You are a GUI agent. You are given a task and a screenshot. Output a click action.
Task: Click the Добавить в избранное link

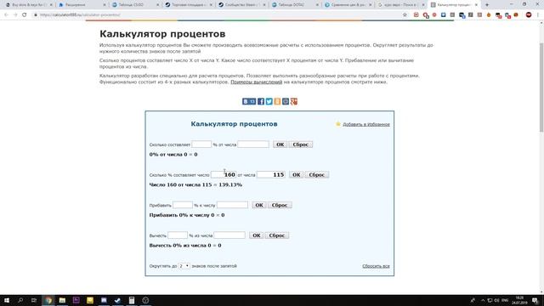point(366,124)
